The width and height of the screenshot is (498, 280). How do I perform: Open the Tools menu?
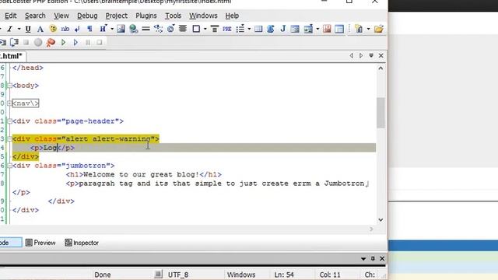173,16
